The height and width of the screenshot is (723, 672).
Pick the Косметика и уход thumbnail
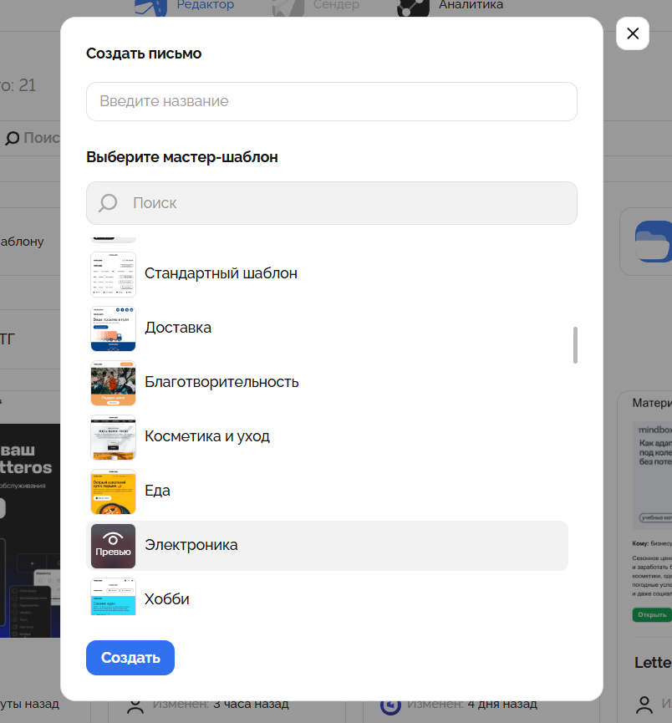[113, 437]
